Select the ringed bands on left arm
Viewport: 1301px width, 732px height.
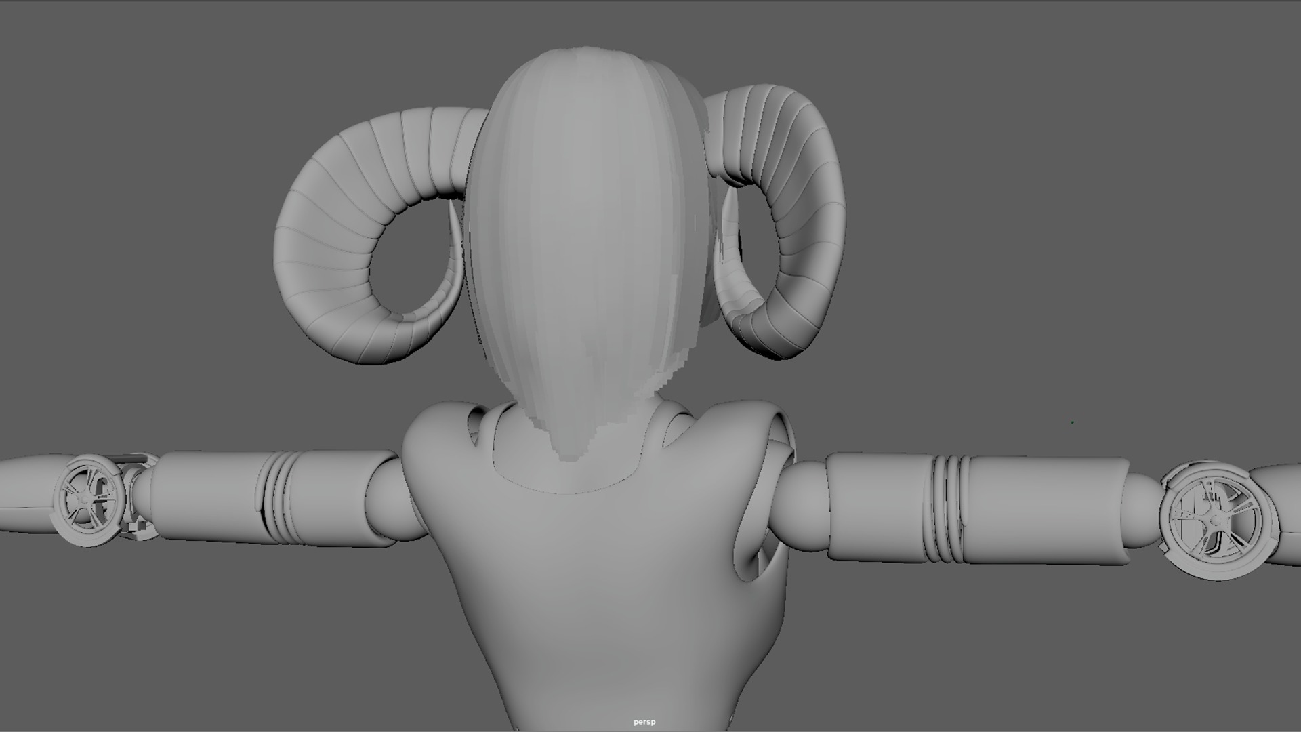[x=278, y=497]
